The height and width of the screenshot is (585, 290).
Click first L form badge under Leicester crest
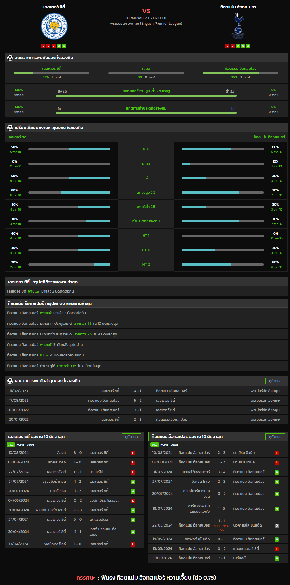click(43, 46)
